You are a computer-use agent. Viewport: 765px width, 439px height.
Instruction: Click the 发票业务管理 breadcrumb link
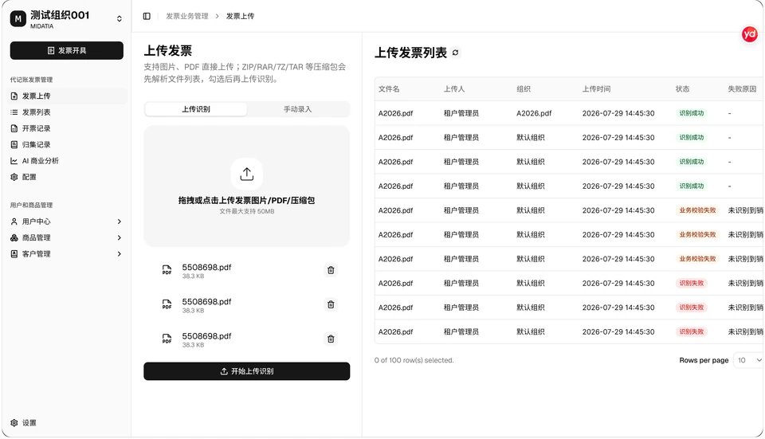tap(186, 16)
